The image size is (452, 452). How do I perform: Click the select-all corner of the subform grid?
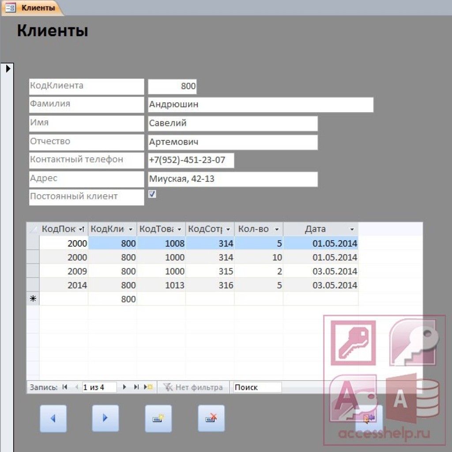[x=33, y=229]
